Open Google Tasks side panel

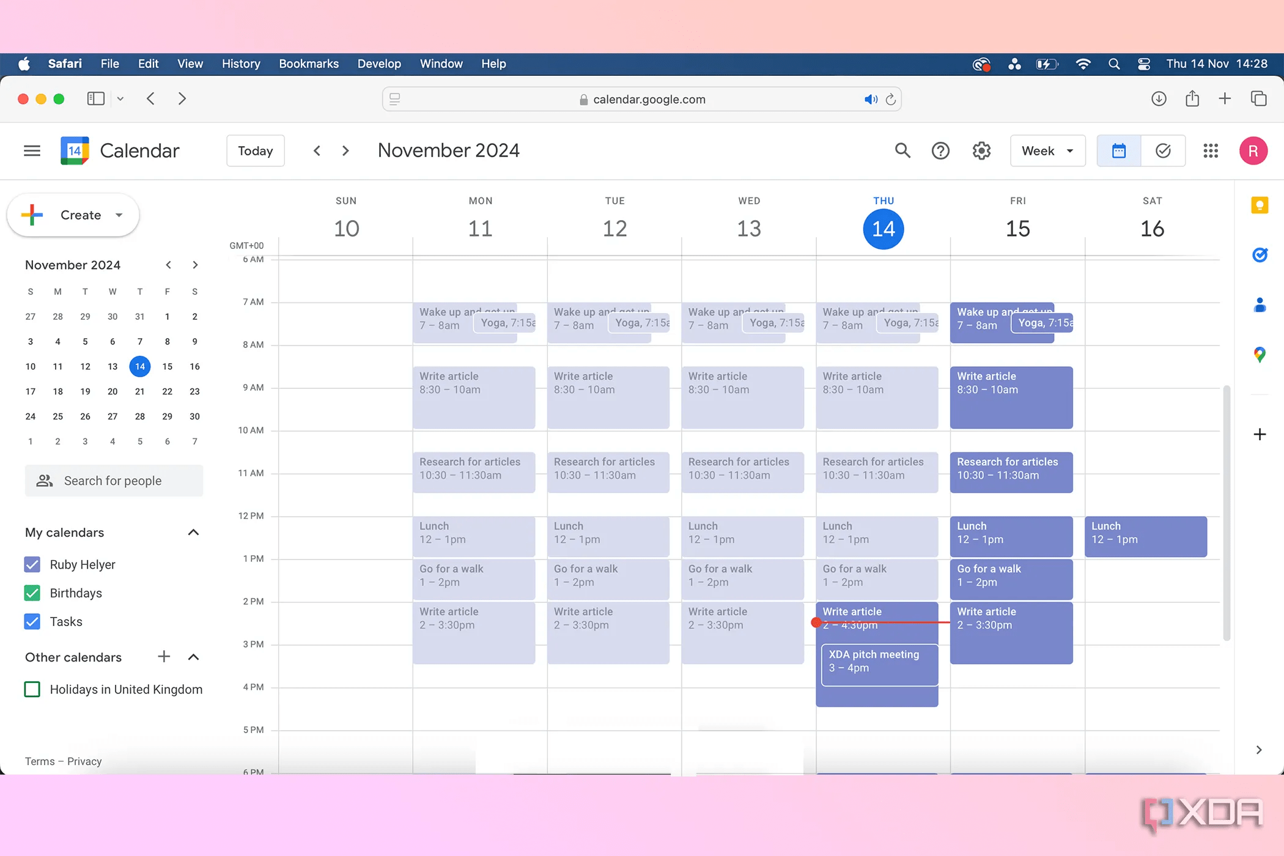[x=1260, y=254]
